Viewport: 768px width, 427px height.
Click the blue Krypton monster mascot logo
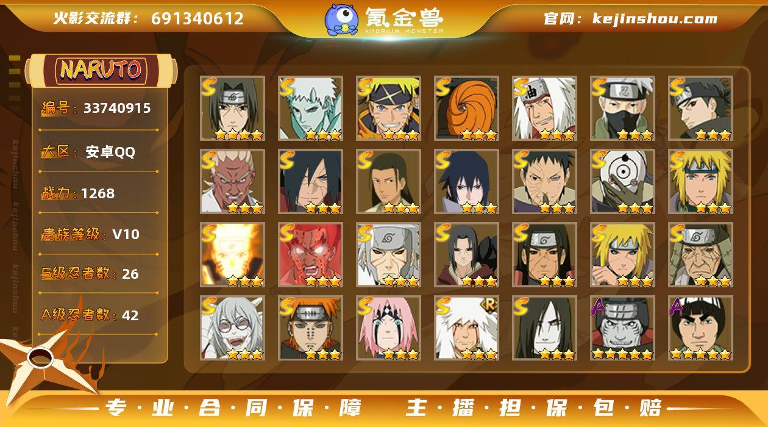[x=341, y=19]
